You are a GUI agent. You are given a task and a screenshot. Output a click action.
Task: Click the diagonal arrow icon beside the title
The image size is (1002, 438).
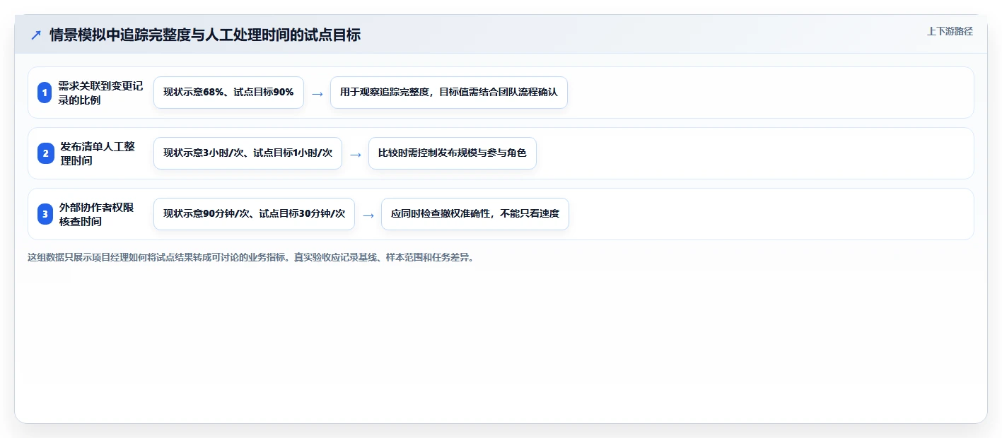click(x=36, y=35)
